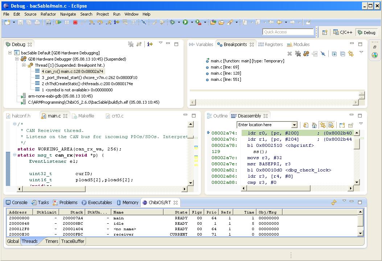Screen dimensions: 382x261
Task: Click the yellow Back navigation arrow
Action: click(279, 22)
